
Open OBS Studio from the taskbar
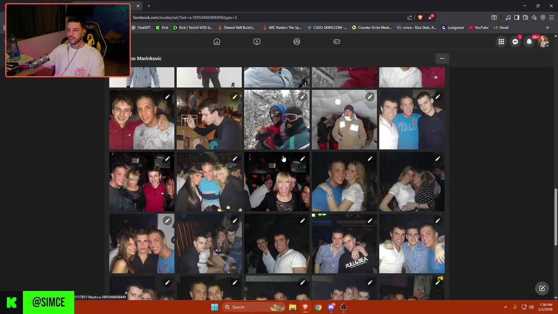(344, 307)
